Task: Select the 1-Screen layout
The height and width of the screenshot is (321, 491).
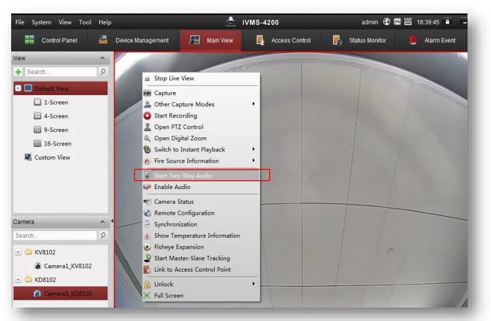Action: 50,102
